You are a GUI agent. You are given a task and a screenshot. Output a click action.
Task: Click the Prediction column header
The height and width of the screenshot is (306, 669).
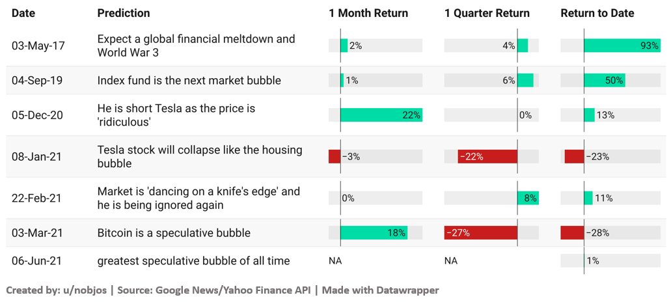pyautogui.click(x=123, y=13)
